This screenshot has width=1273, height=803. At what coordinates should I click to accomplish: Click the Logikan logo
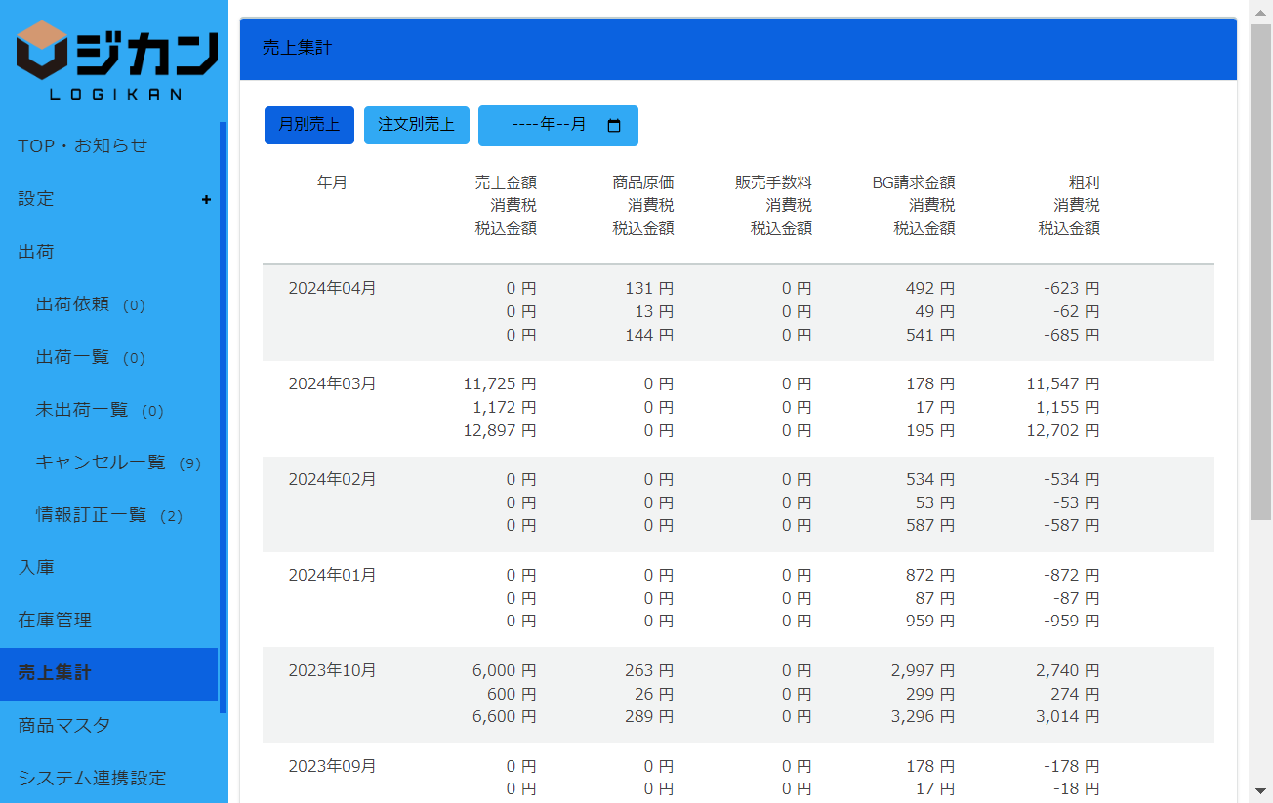click(x=116, y=60)
